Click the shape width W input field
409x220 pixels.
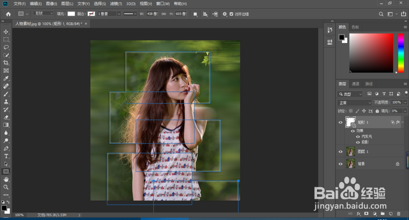point(152,14)
